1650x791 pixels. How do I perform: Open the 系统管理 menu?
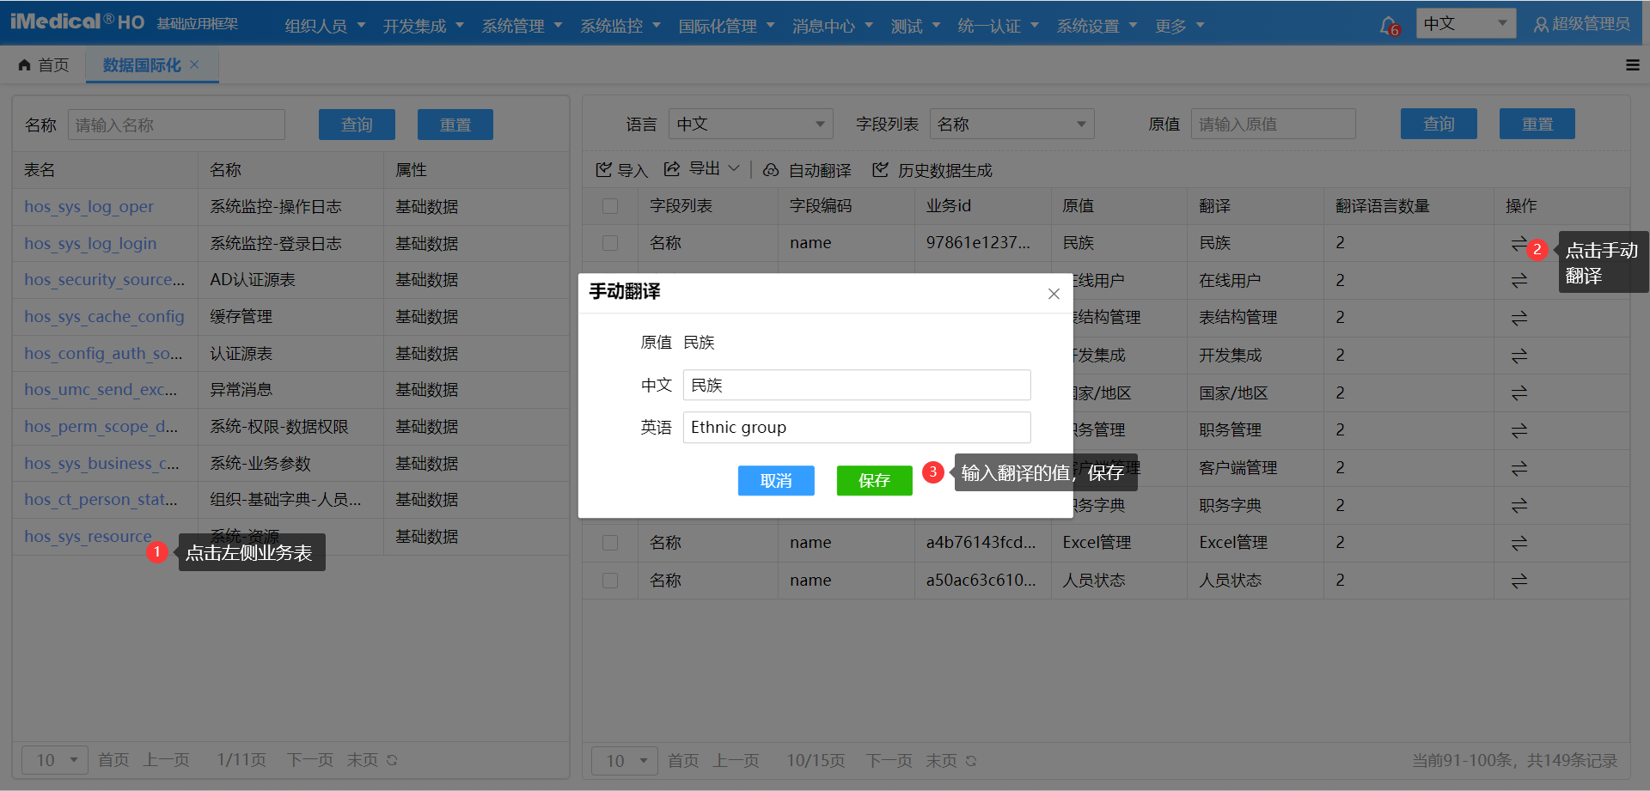tap(521, 26)
